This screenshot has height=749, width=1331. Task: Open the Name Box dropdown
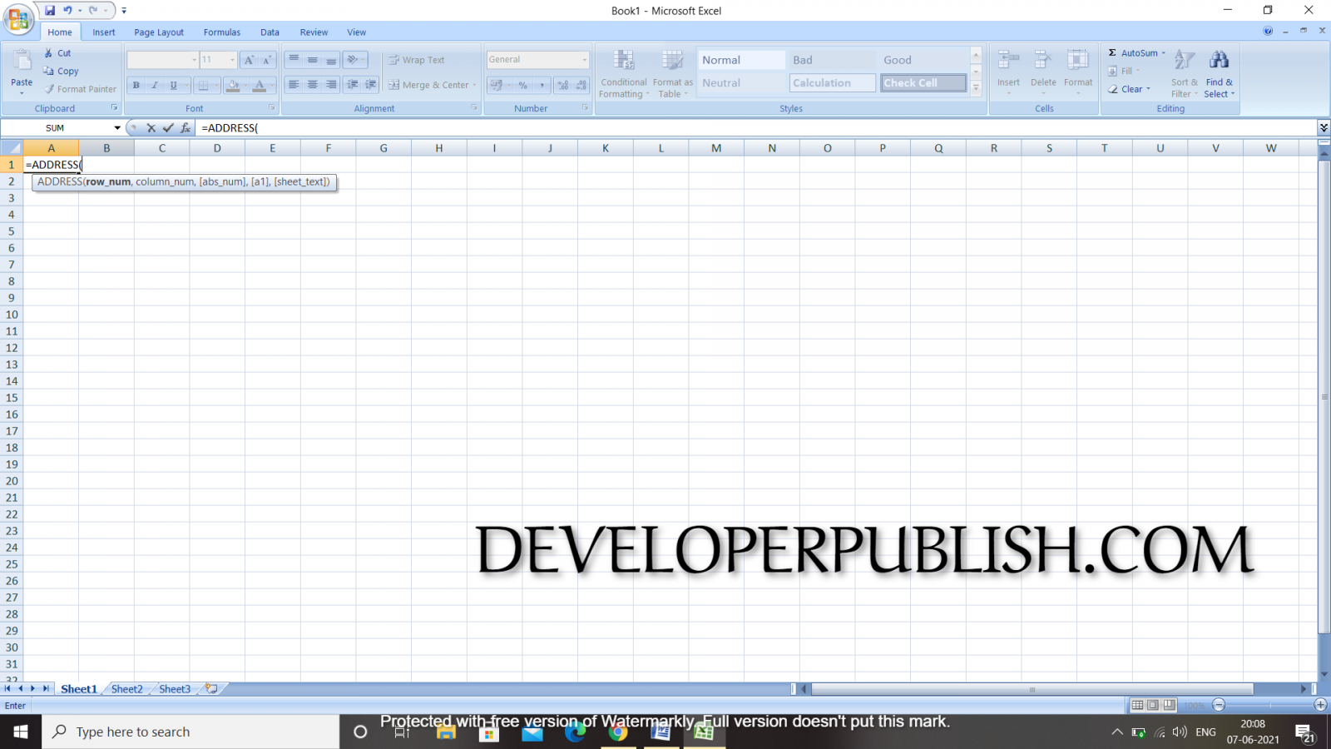point(116,127)
